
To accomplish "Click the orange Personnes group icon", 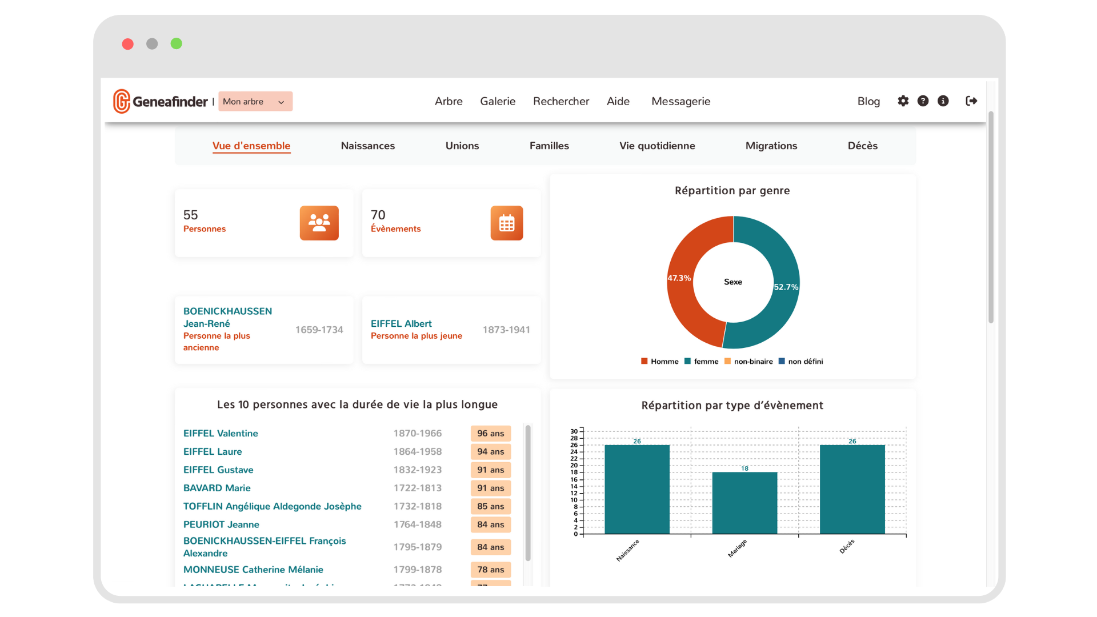I will [x=319, y=223].
